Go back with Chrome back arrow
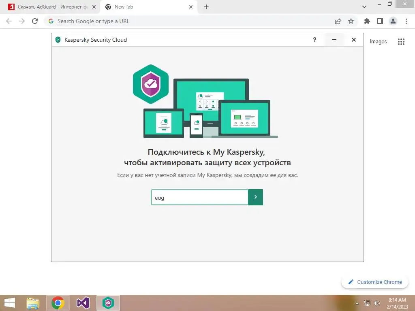Screen dimensions: 415x311 (x=9, y=21)
